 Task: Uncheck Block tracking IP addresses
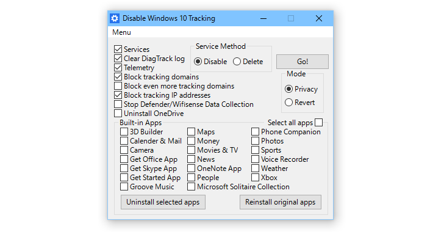118,95
